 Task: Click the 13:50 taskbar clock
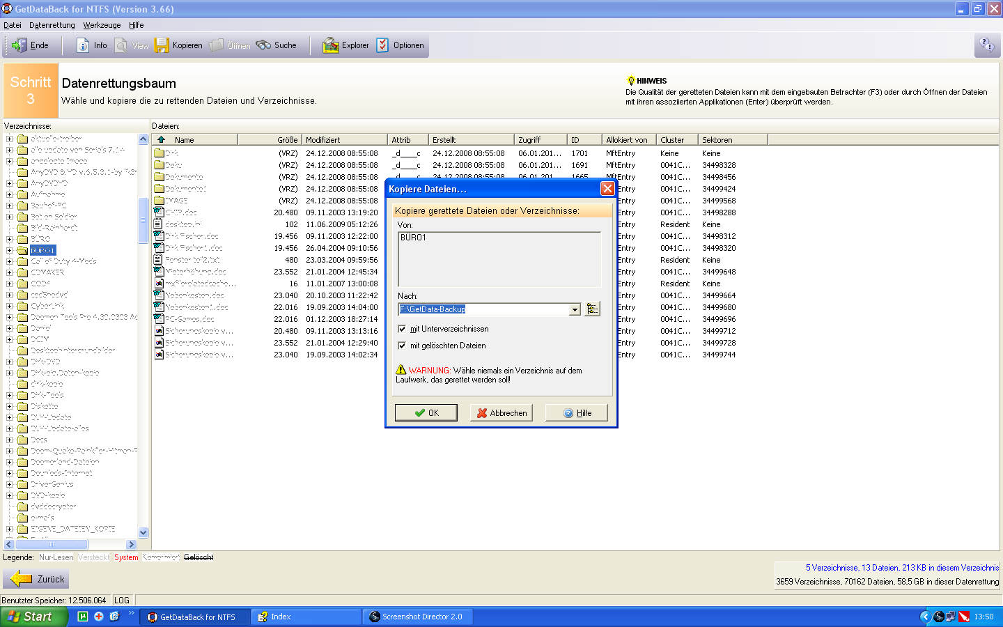(x=983, y=617)
